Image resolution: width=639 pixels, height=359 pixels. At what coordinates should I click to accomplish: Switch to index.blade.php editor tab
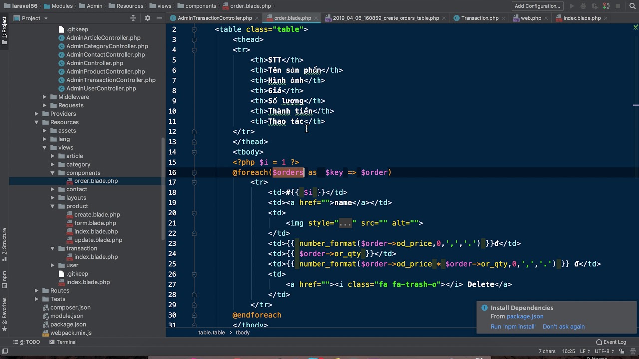pos(582,18)
